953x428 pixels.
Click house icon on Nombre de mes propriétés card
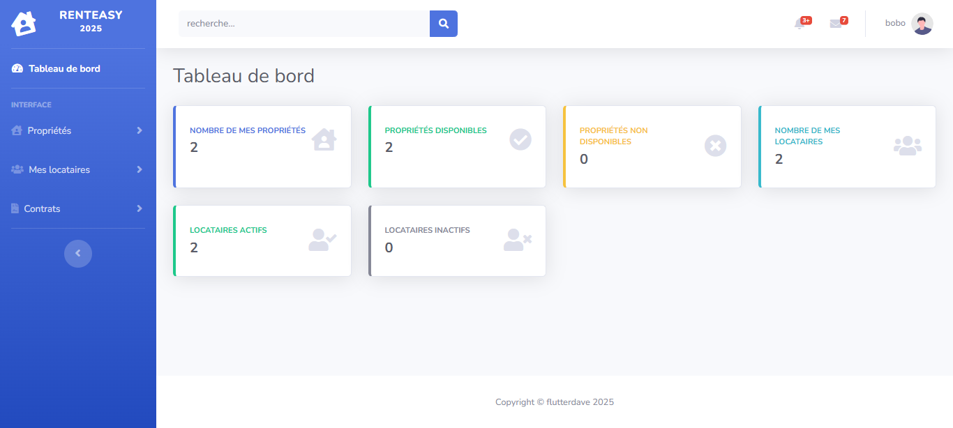tap(324, 139)
